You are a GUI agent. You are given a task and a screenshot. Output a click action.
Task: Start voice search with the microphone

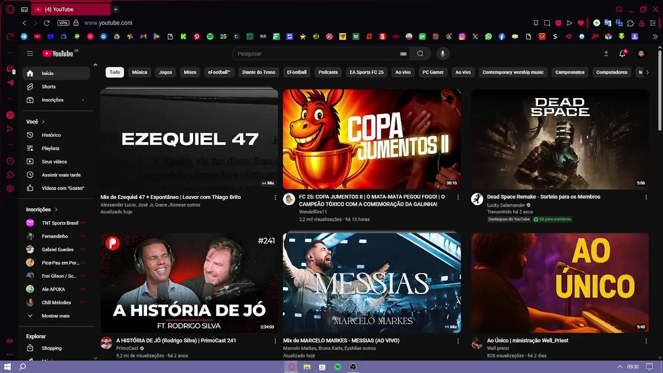(x=442, y=53)
